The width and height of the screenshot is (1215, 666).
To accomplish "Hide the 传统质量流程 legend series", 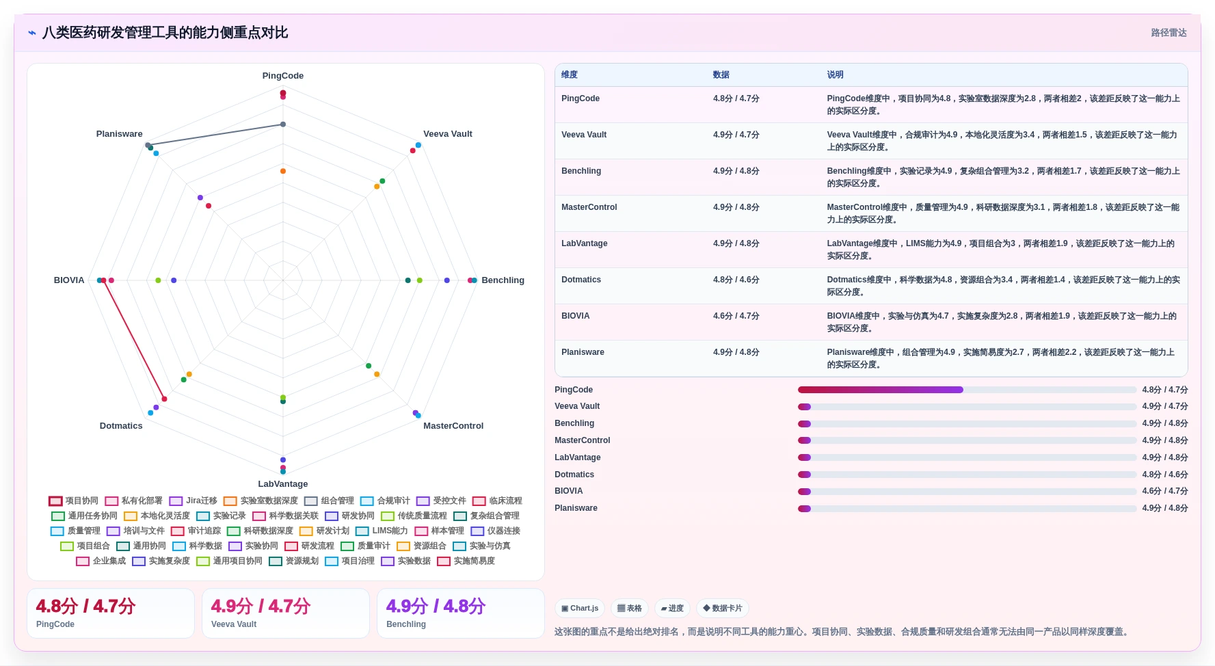I will [x=414, y=516].
